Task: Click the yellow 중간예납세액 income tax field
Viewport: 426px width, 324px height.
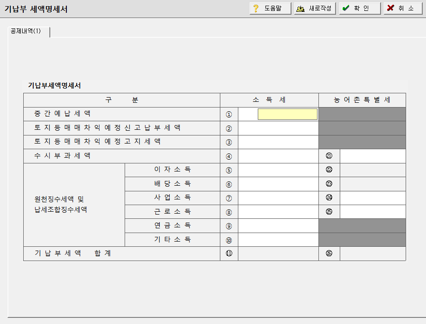Action: [x=288, y=114]
